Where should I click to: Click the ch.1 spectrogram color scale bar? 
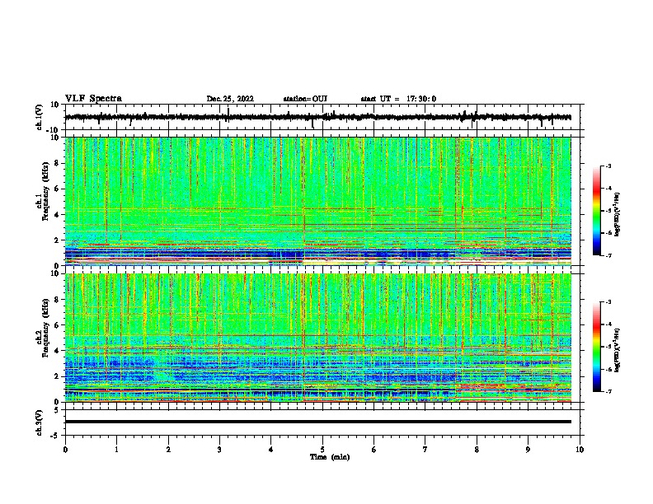click(x=596, y=211)
